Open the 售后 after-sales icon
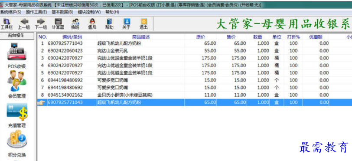 coord(92,24)
